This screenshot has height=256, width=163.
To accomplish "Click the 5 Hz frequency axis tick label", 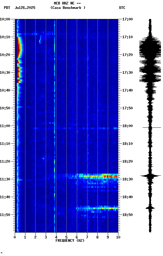I will click(66, 237).
